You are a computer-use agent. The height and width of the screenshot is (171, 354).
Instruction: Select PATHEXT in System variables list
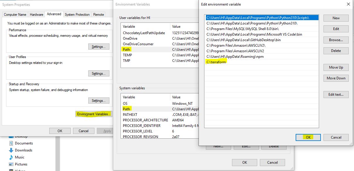pyautogui.click(x=130, y=115)
